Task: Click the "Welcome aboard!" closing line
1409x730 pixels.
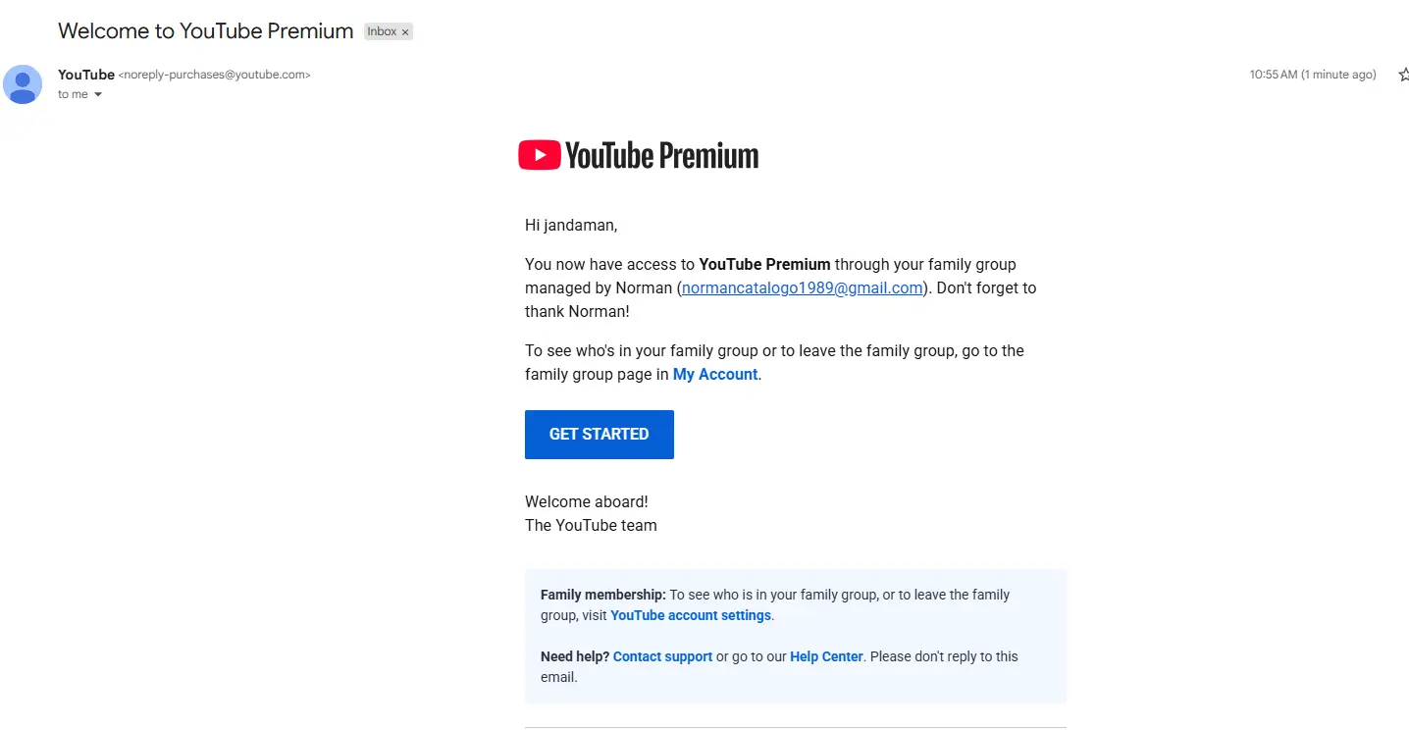Action: pyautogui.click(x=587, y=501)
